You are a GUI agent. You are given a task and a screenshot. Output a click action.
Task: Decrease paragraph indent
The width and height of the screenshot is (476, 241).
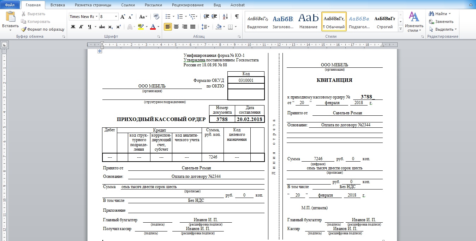[x=206, y=17]
